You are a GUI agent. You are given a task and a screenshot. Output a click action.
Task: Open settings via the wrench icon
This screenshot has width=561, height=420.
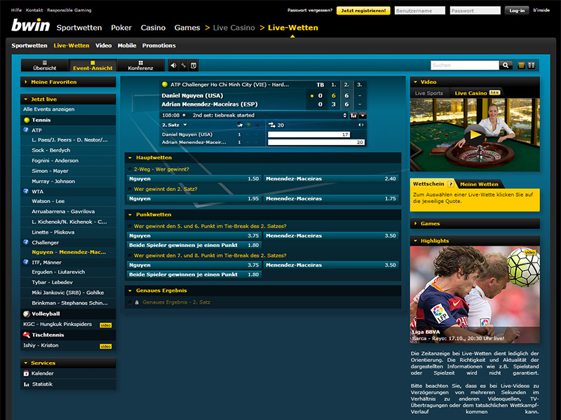click(184, 65)
